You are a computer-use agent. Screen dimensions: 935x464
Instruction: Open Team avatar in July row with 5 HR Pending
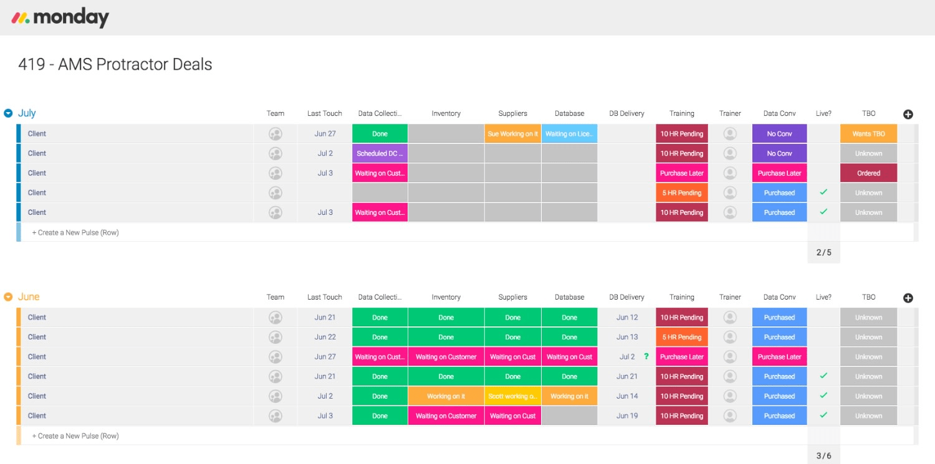[x=276, y=193]
